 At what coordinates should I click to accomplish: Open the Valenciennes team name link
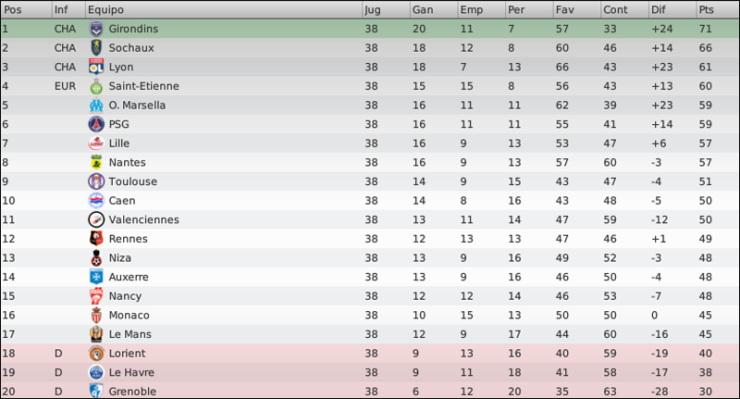[144, 219]
